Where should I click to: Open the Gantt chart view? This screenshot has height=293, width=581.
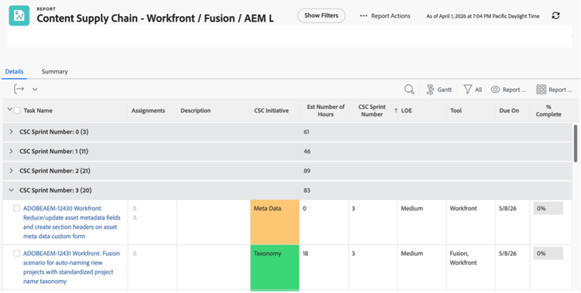(x=439, y=90)
